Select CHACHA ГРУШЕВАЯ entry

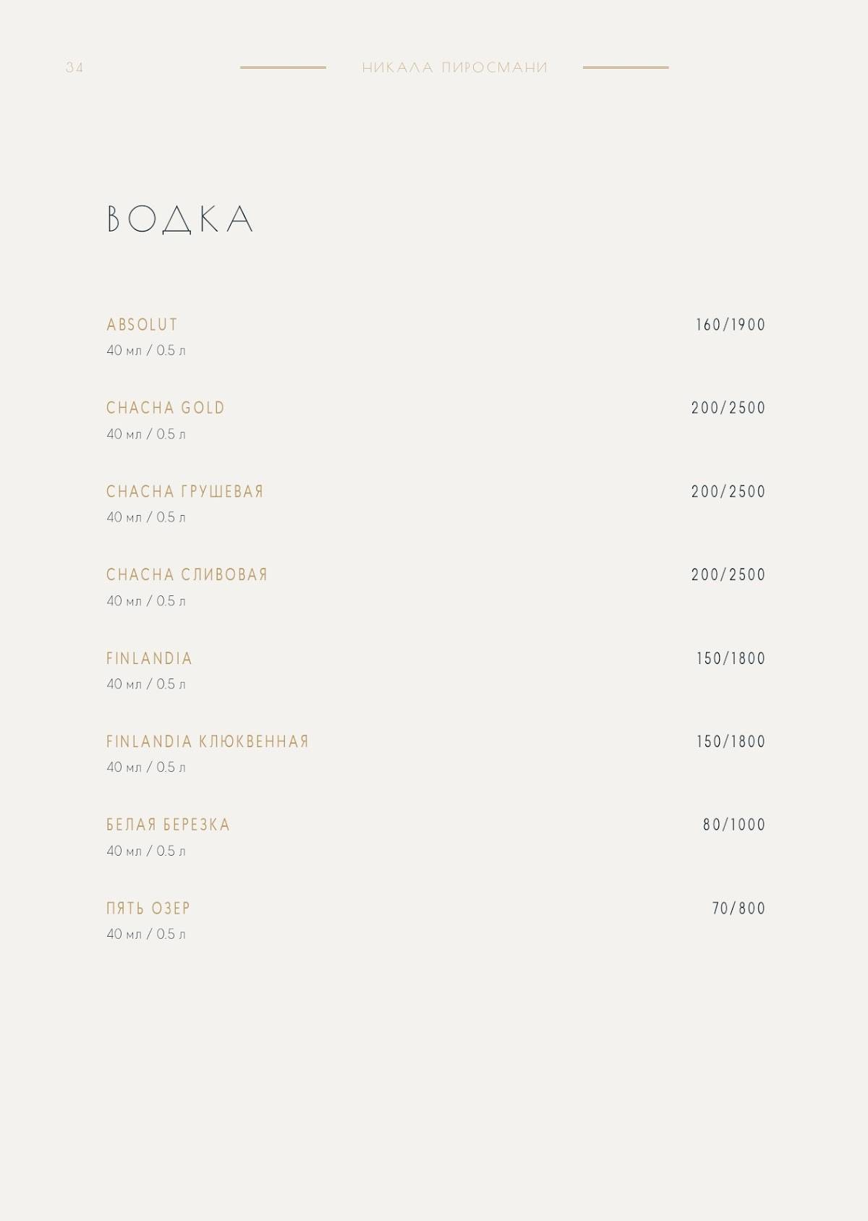tap(185, 492)
